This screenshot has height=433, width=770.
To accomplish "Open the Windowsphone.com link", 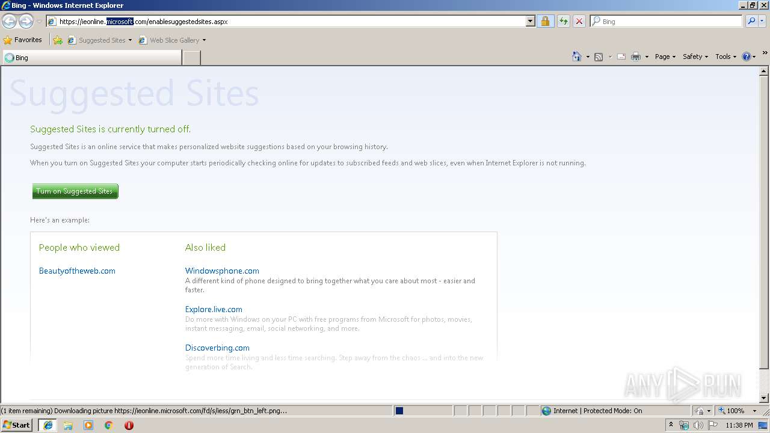I will pos(222,271).
